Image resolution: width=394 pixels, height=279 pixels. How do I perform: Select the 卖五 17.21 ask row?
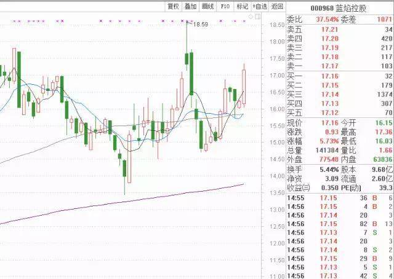pos(340,29)
